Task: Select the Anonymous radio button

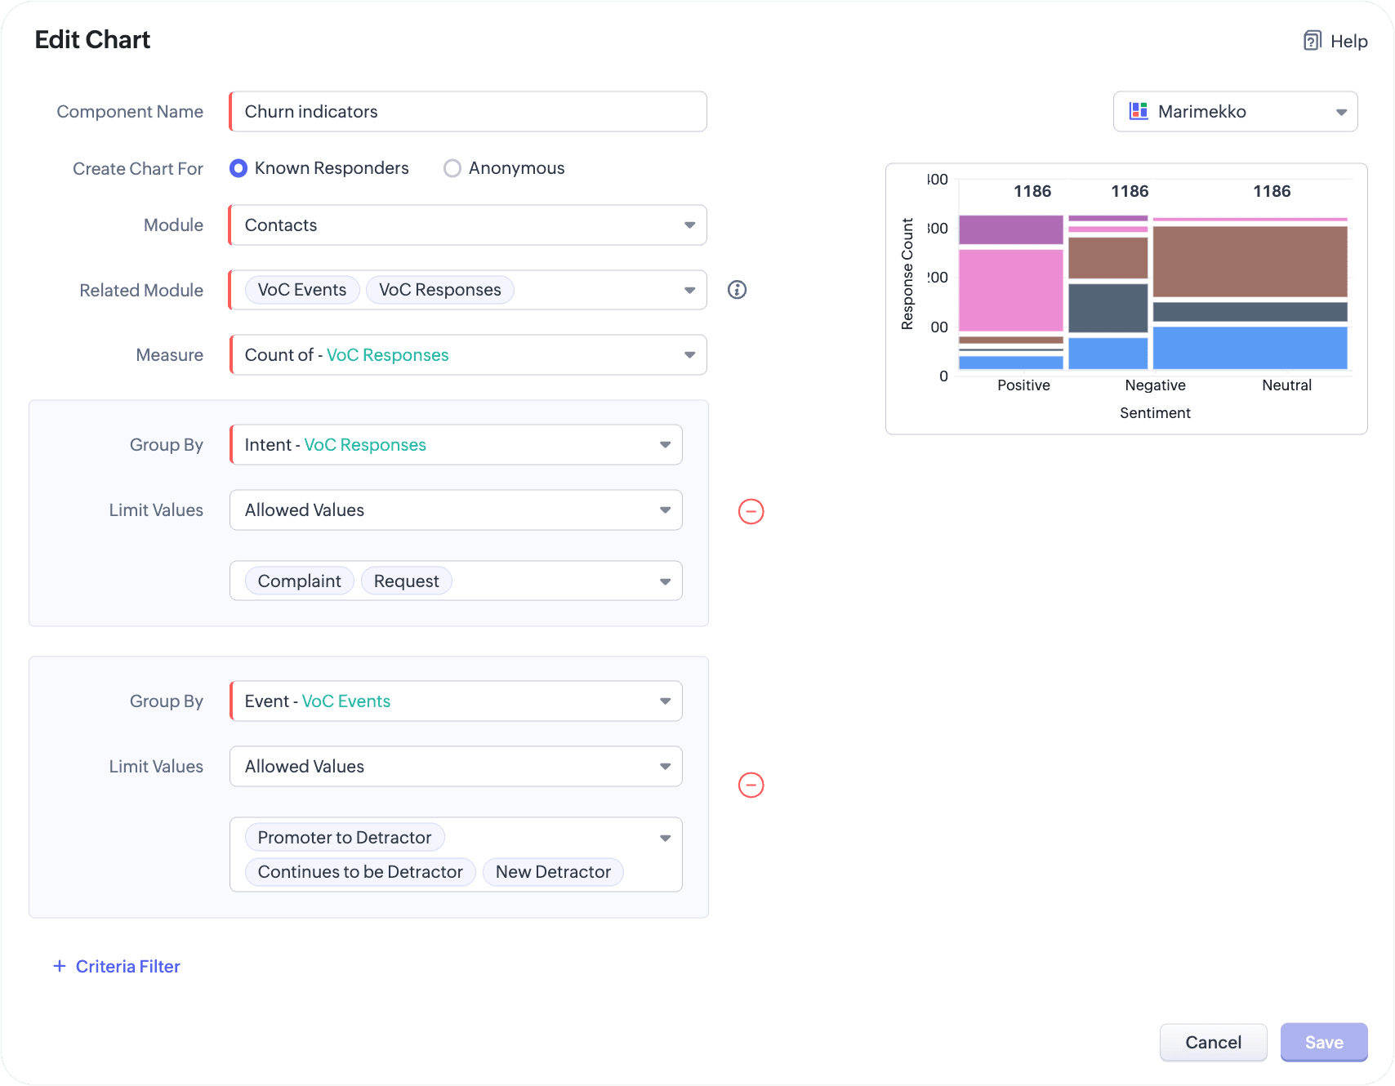Action: [452, 168]
